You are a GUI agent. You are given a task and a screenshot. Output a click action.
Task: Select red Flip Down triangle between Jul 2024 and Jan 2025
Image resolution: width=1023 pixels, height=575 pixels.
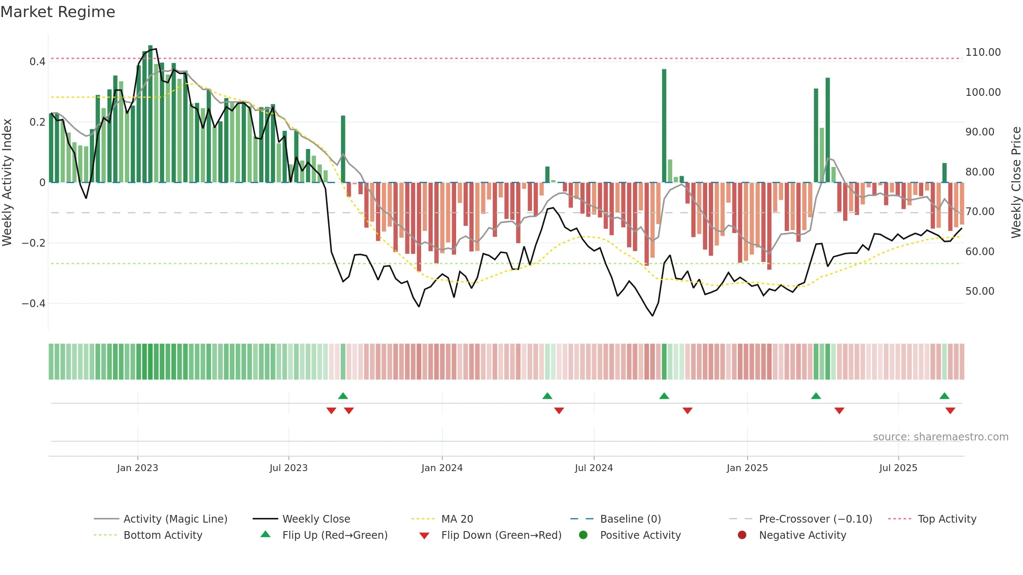click(688, 411)
